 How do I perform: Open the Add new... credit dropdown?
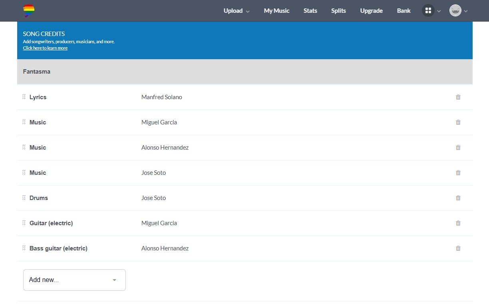point(74,280)
